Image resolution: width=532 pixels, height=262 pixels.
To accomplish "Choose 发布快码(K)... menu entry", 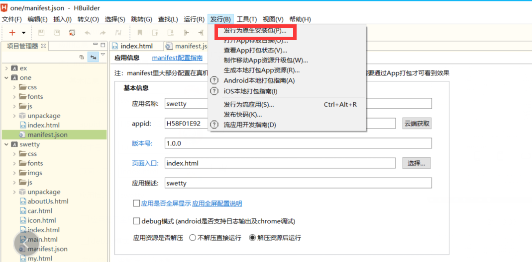I will 242,115.
